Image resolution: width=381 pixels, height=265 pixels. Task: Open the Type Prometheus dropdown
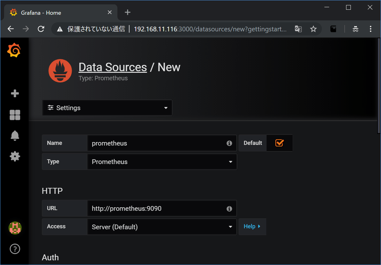(162, 162)
